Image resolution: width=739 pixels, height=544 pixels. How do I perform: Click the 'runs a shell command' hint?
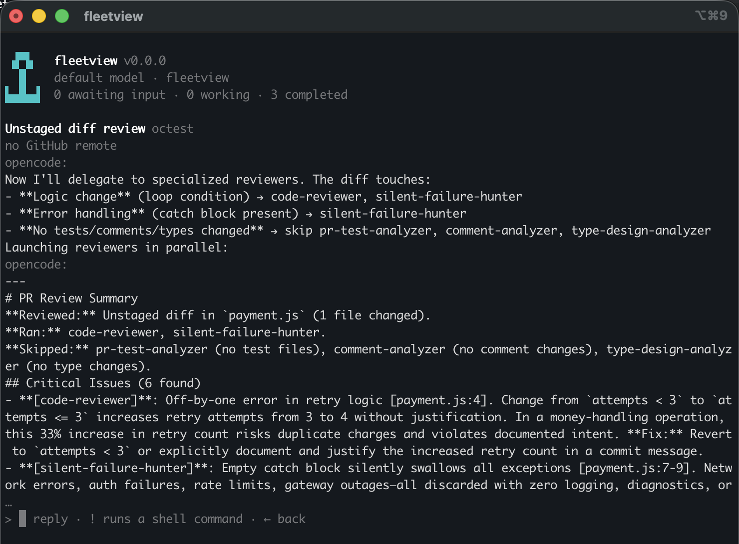(166, 519)
